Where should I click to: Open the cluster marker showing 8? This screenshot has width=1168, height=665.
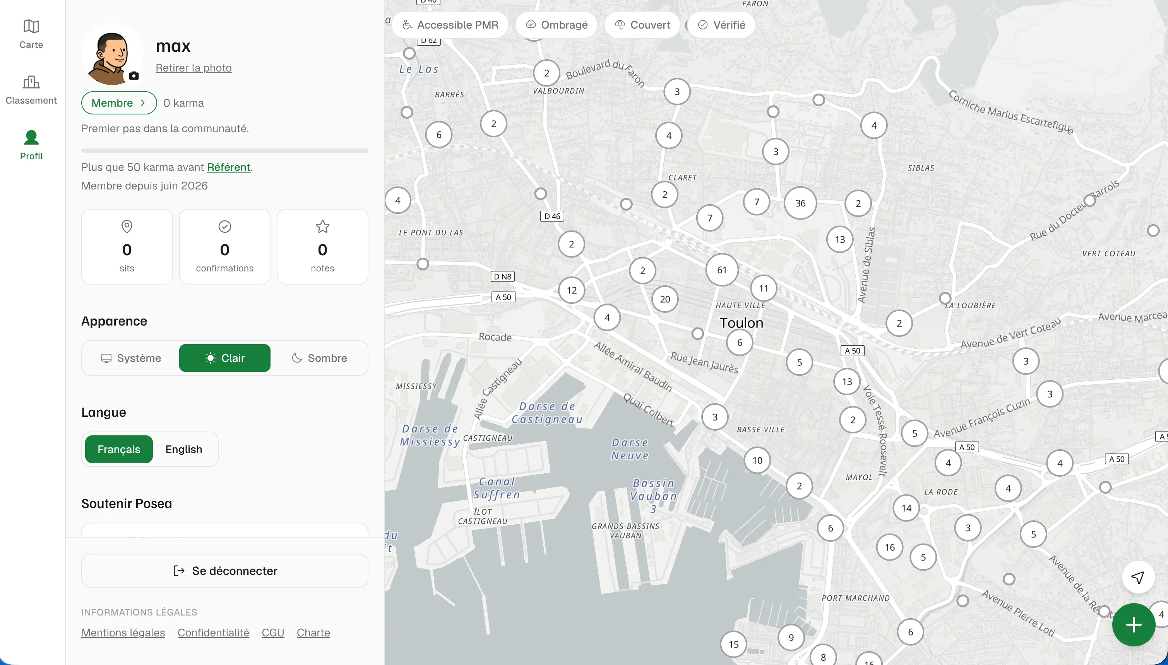click(823, 657)
